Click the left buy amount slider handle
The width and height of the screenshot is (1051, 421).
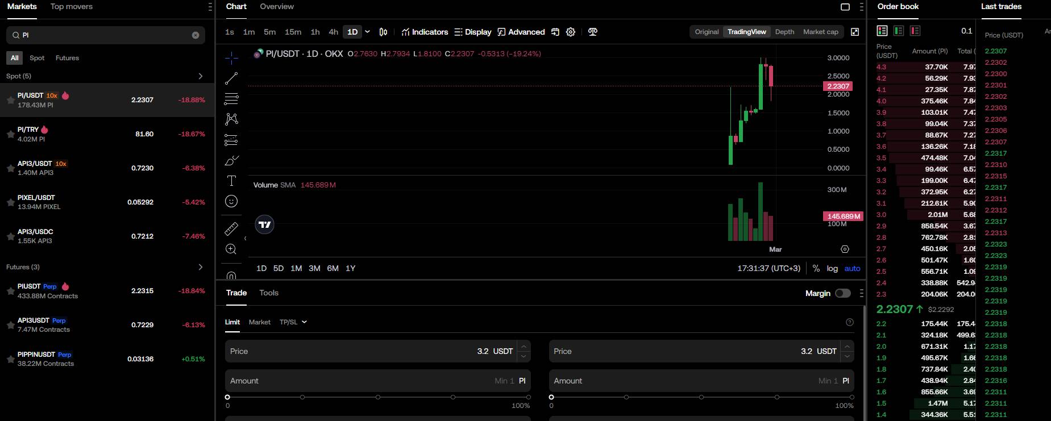[227, 397]
